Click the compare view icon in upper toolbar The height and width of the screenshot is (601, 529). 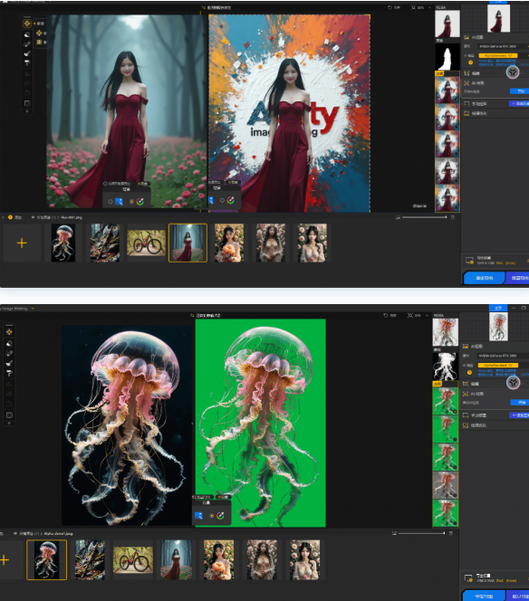click(27, 103)
